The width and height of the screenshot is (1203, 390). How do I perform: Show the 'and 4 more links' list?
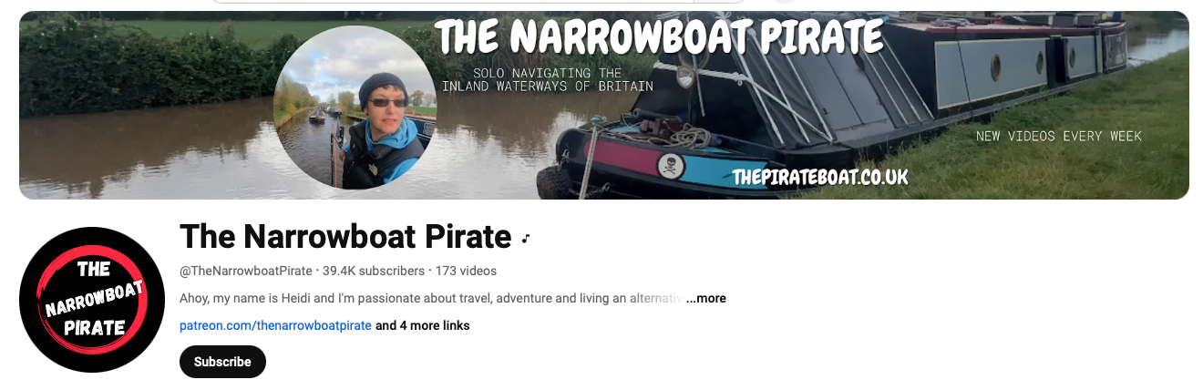click(423, 325)
